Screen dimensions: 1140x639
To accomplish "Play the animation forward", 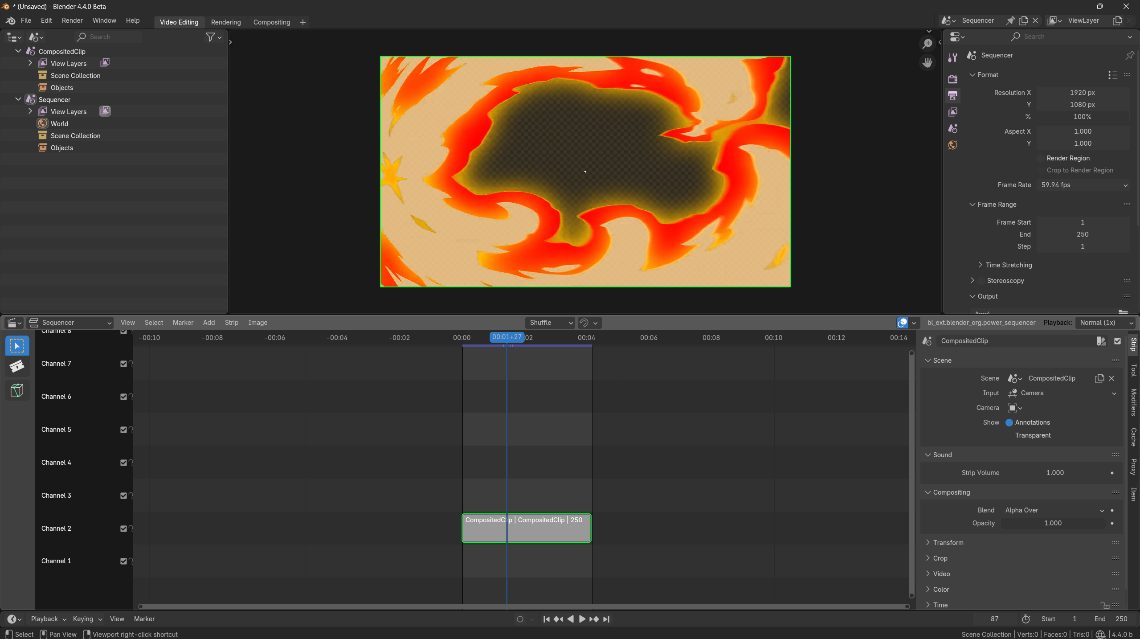I will [582, 619].
